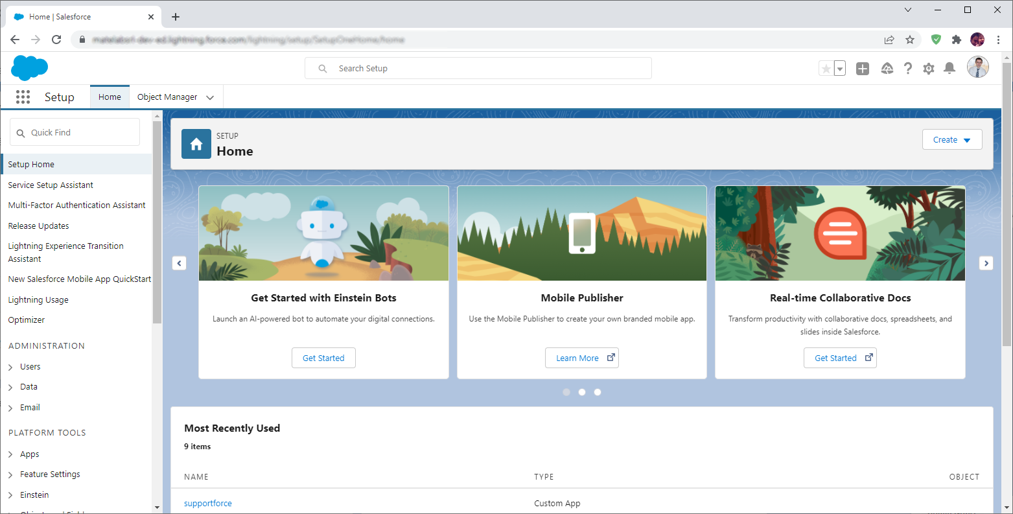Image resolution: width=1013 pixels, height=514 pixels.
Task: Open the Global Actions plus icon
Action: coord(862,69)
